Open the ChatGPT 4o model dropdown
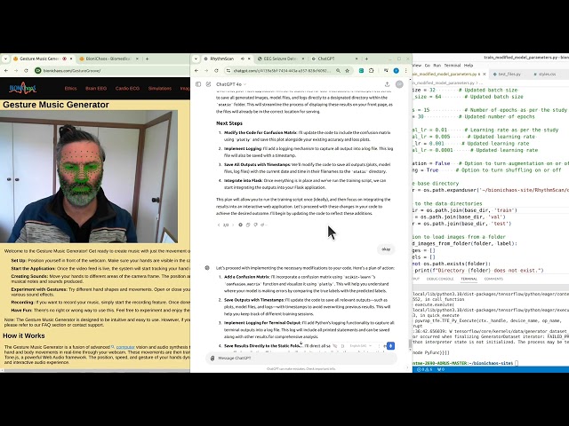569x426 pixels. click(231, 84)
